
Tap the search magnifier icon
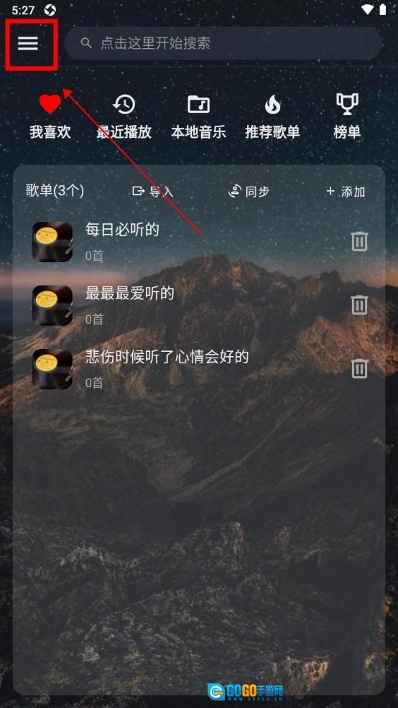click(85, 43)
